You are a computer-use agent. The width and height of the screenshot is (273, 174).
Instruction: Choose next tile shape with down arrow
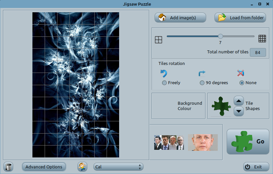tap(239, 111)
